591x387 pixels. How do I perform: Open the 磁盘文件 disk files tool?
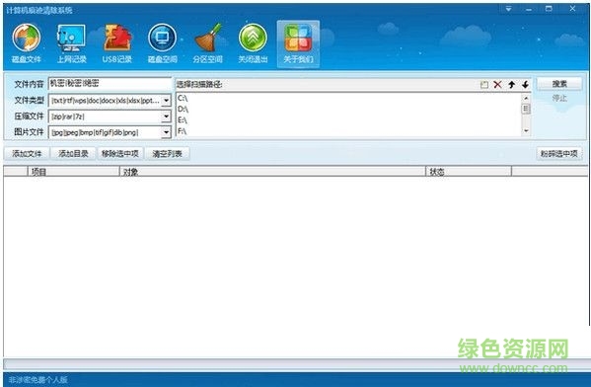(27, 43)
